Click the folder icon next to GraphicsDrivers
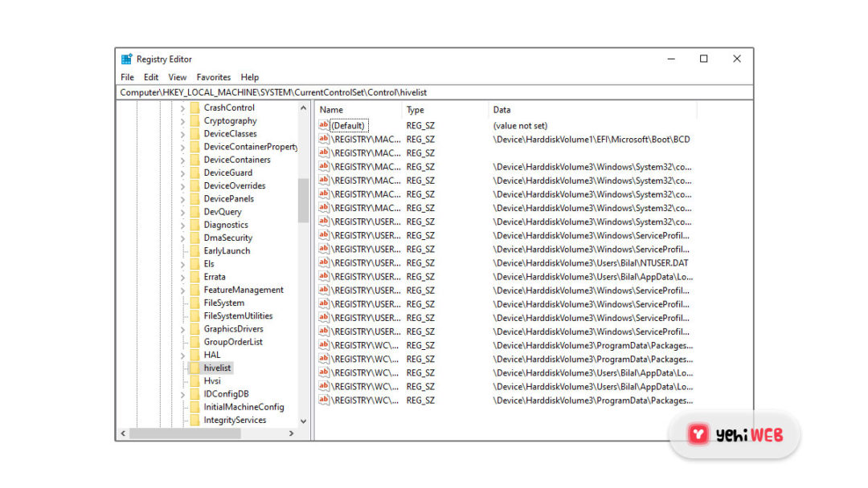This screenshot has height=488, width=868. [196, 328]
